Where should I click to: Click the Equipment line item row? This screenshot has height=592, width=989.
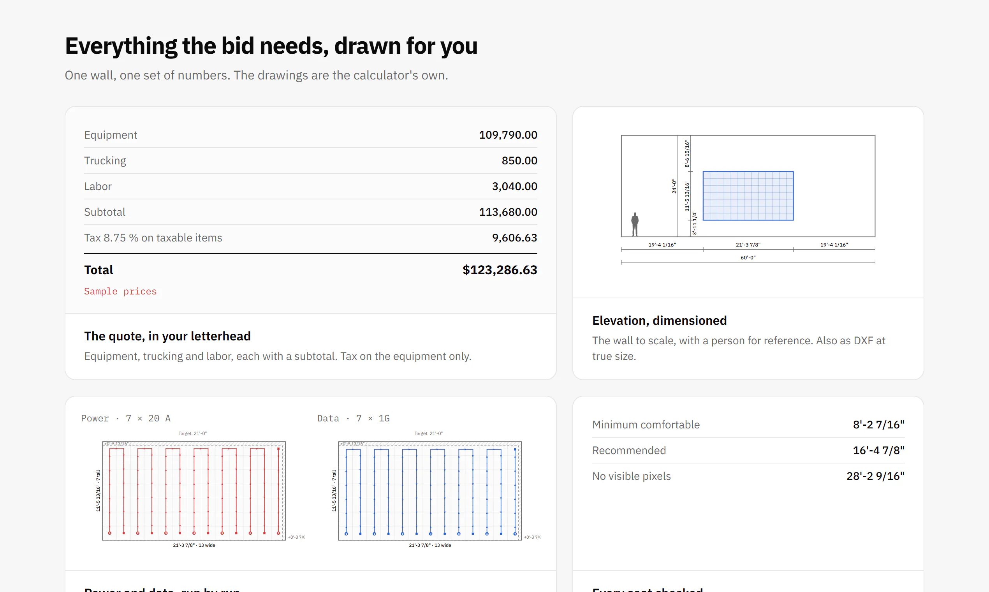click(311, 135)
